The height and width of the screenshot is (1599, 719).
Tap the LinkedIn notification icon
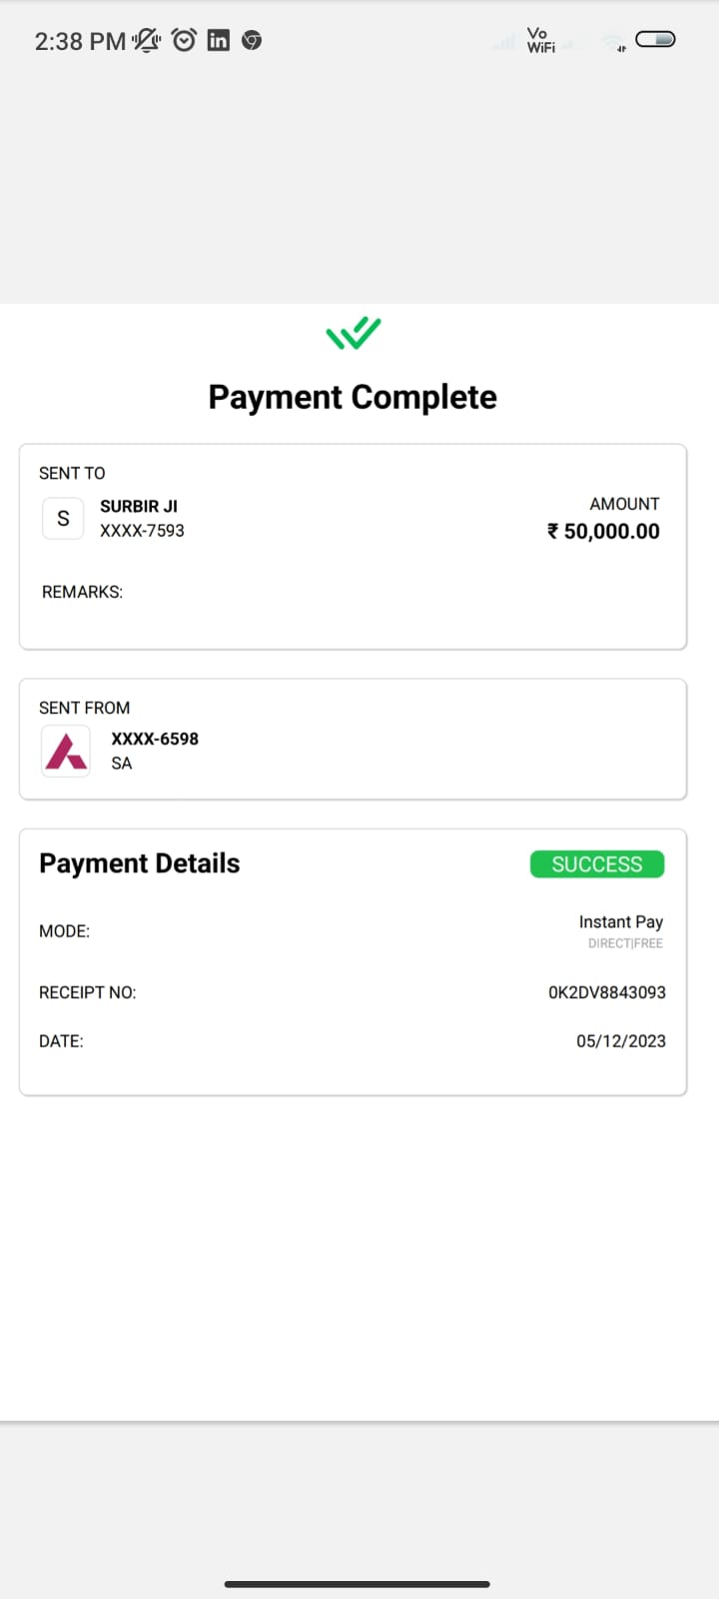(x=218, y=40)
